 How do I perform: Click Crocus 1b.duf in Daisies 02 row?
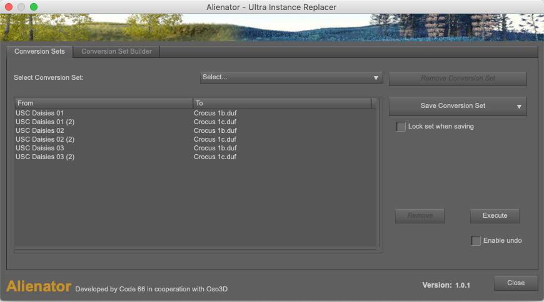pos(215,130)
